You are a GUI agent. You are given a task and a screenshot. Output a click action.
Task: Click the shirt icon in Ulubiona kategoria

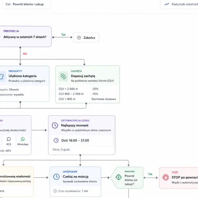pos(1,76)
